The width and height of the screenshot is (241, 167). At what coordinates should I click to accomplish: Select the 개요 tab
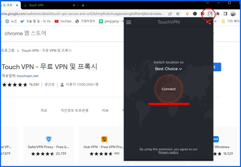pyautogui.click(x=43, y=110)
